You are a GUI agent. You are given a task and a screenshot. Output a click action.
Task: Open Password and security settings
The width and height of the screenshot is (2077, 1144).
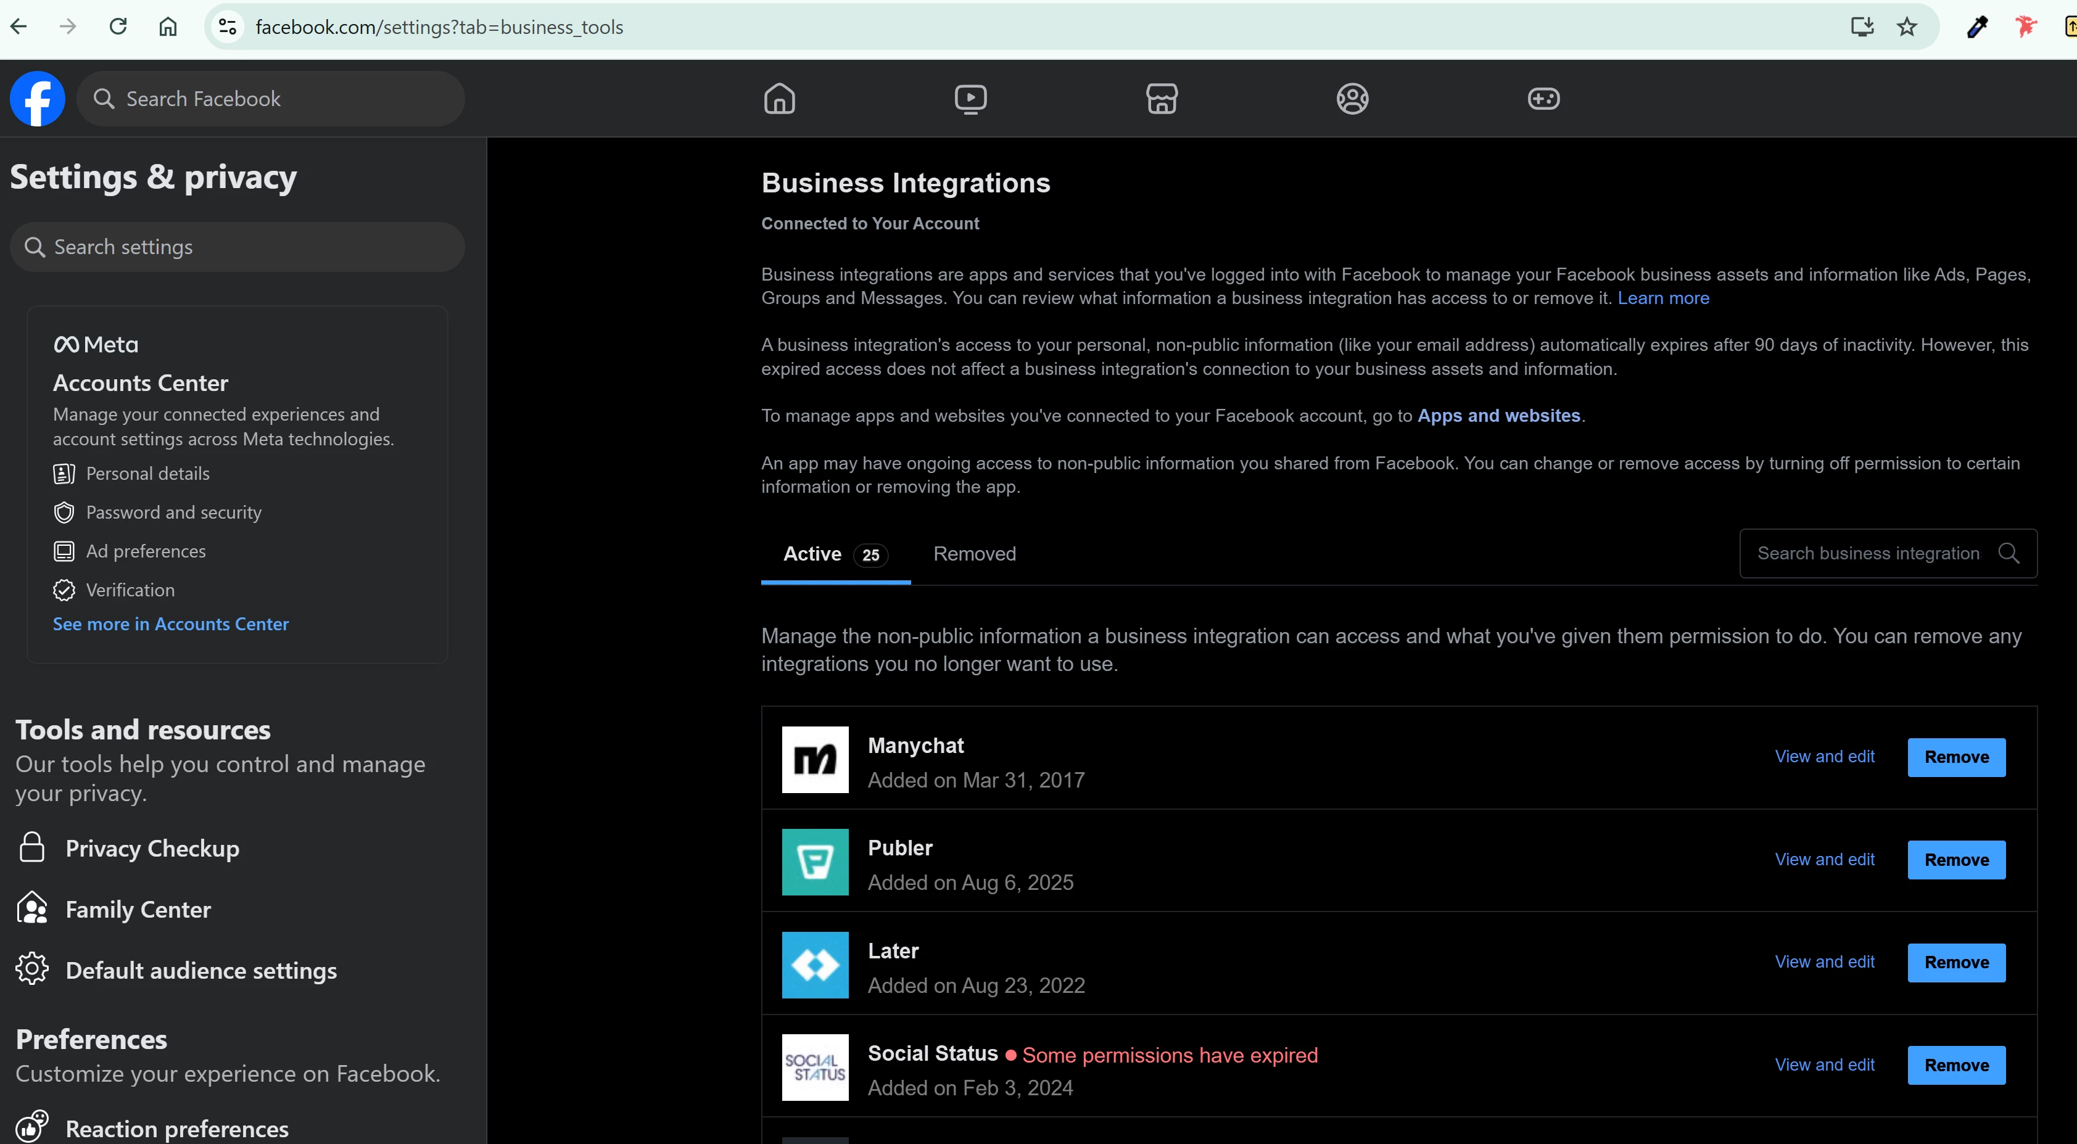(173, 512)
